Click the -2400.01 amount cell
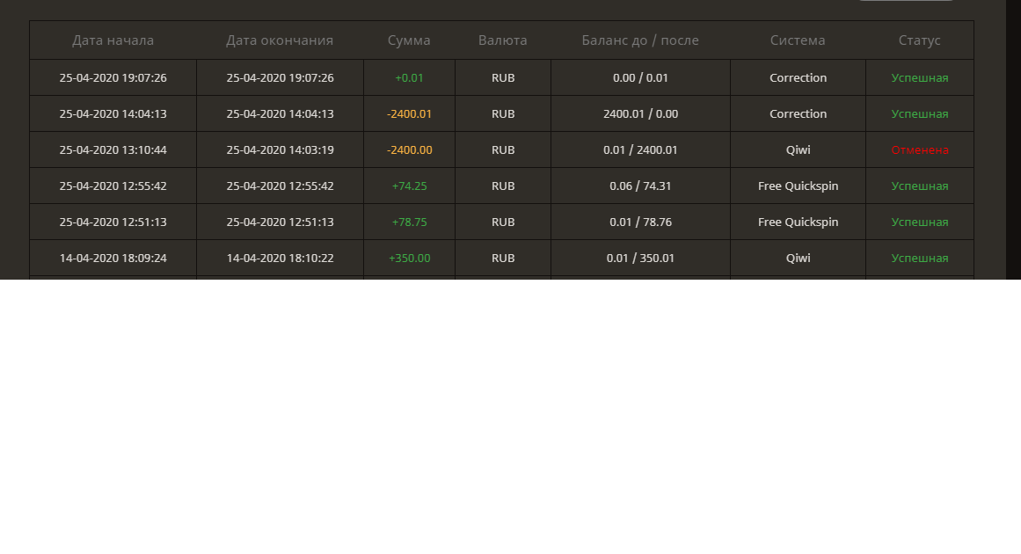Screen dimensions: 1021x554 (x=409, y=114)
